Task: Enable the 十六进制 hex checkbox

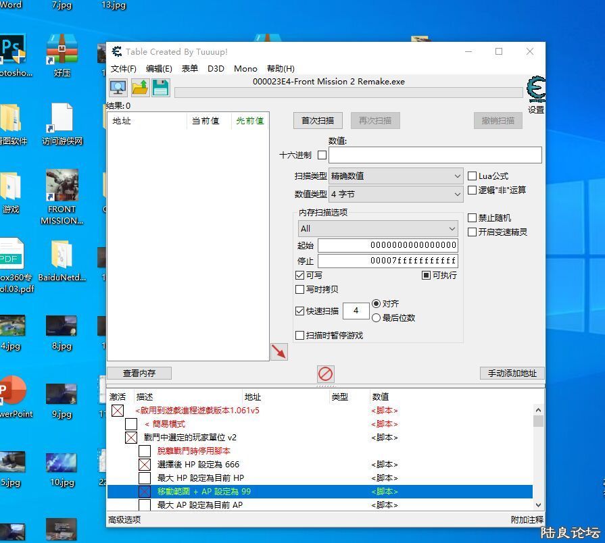Action: click(322, 155)
